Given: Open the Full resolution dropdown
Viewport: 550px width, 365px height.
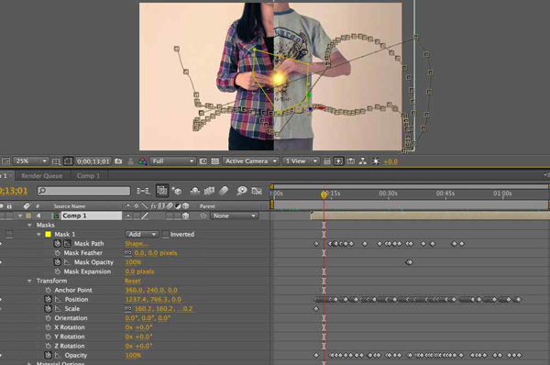Looking at the screenshot, I should [x=172, y=161].
